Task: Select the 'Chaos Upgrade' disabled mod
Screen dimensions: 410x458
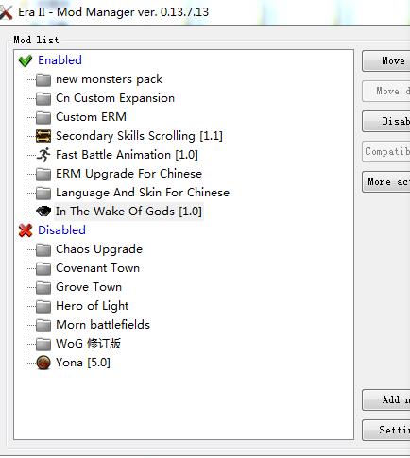Action: pyautogui.click(x=99, y=249)
